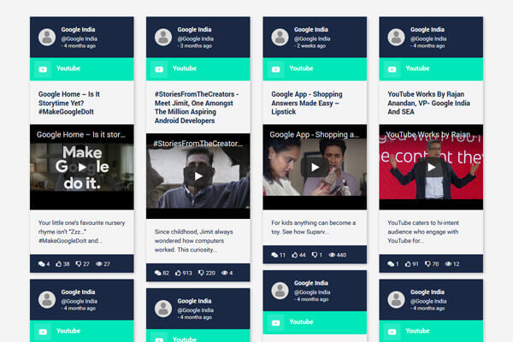Click YouTube icon on Google Home card

click(43, 69)
